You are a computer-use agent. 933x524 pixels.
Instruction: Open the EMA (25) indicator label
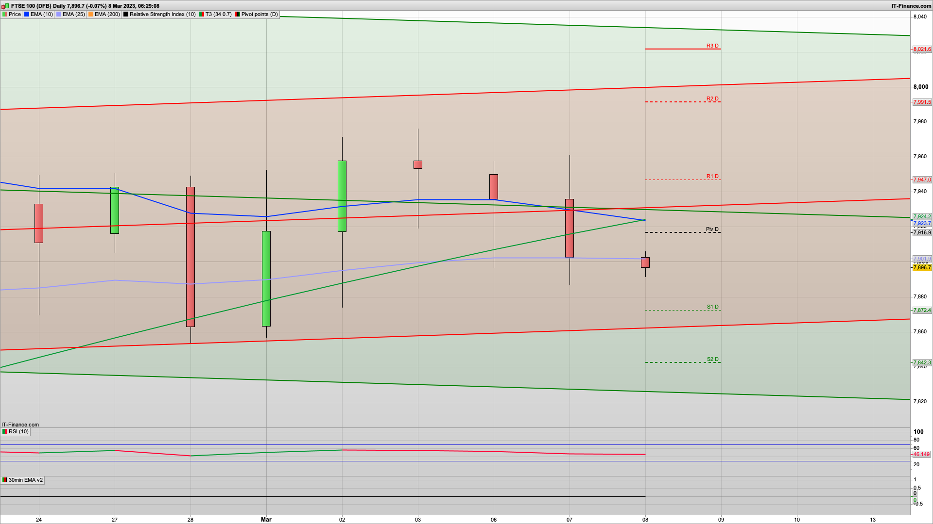pyautogui.click(x=73, y=14)
